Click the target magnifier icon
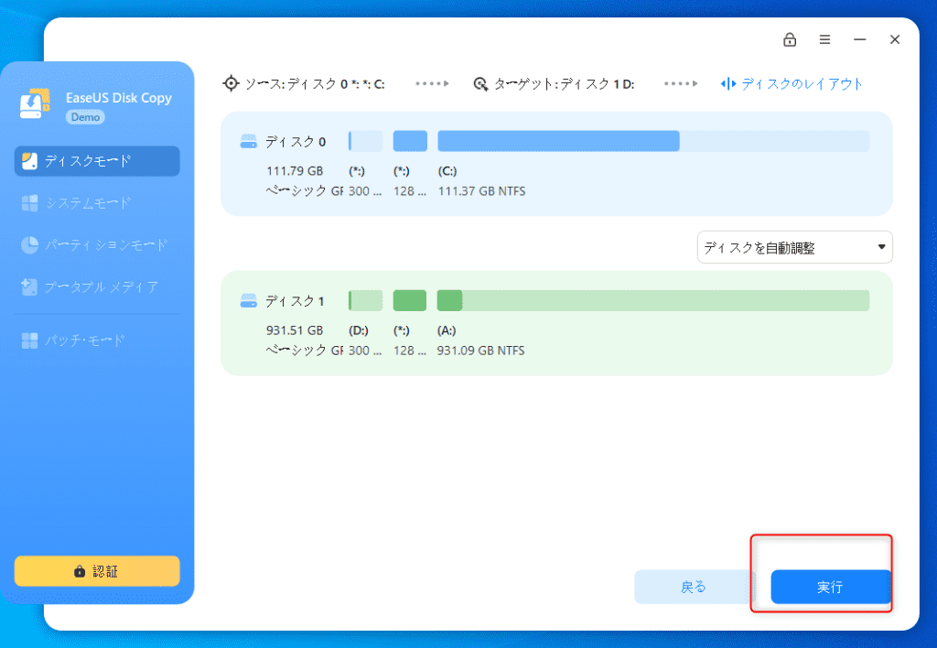937x648 pixels. coord(480,83)
